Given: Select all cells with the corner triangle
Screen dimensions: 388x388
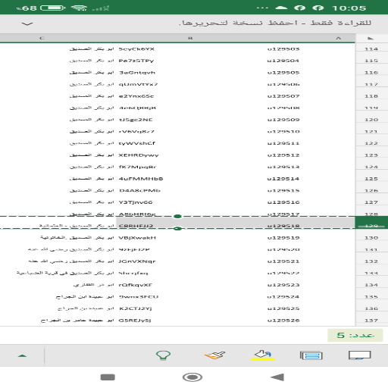Looking at the screenshot, I should (x=371, y=38).
